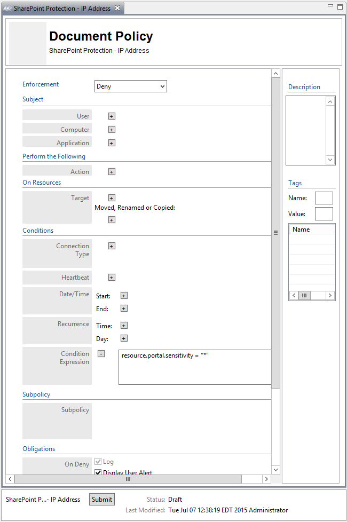This screenshot has height=522, width=347.
Task: Click the Submit button
Action: (102, 500)
